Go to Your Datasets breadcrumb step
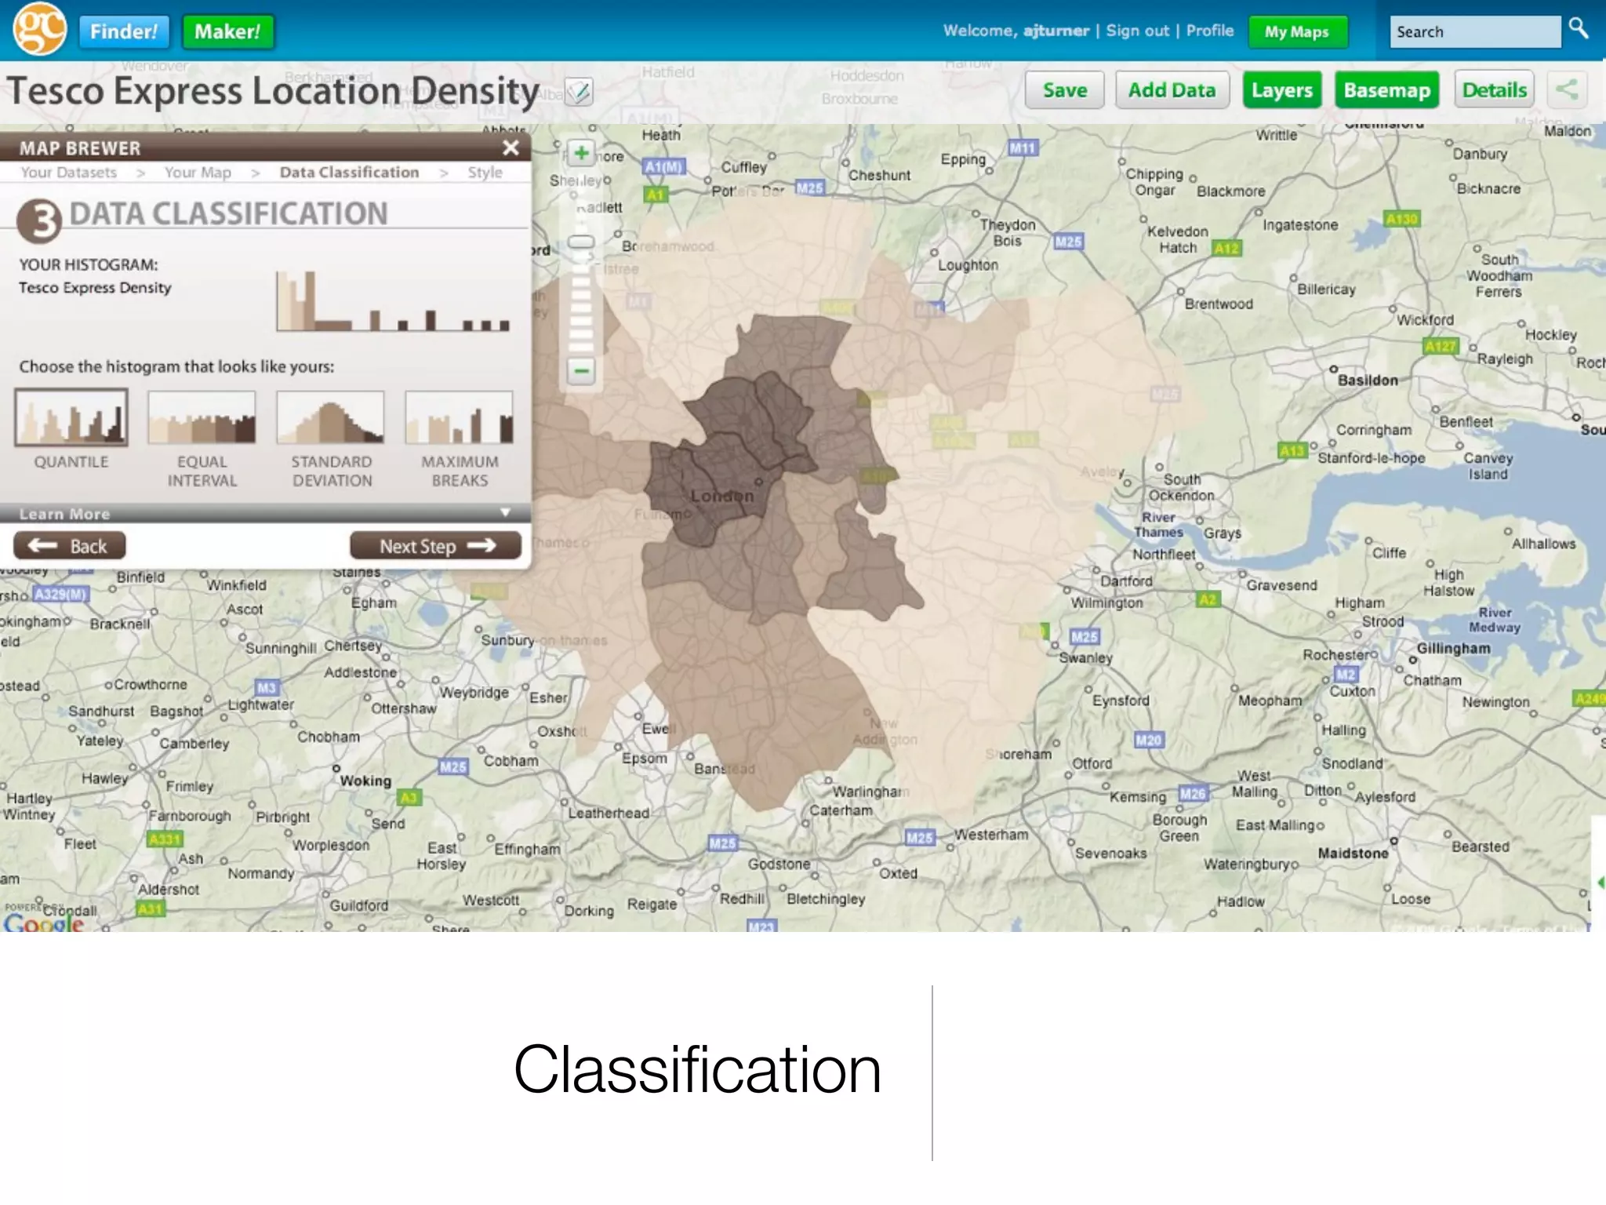Screen dimensions: 1606x1205 [x=69, y=173]
